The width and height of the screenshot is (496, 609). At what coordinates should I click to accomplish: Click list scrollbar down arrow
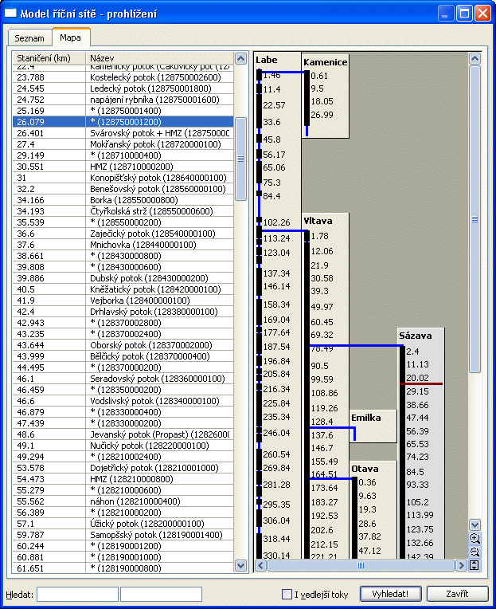click(241, 565)
